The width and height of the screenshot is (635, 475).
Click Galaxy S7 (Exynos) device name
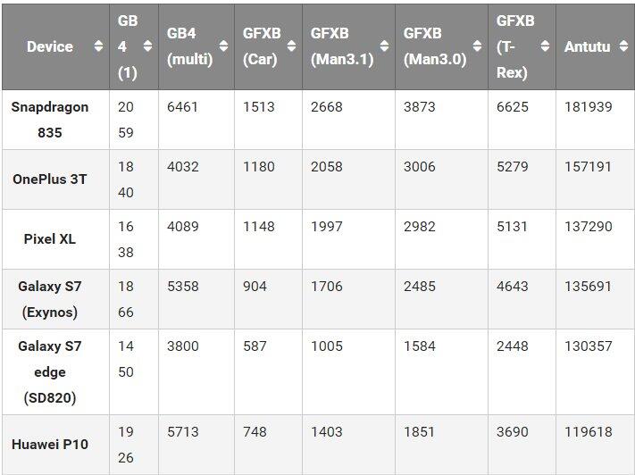(50, 299)
